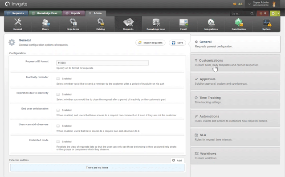Open the Approvals side panel item
The width and height of the screenshot is (285, 177).
pos(236,81)
